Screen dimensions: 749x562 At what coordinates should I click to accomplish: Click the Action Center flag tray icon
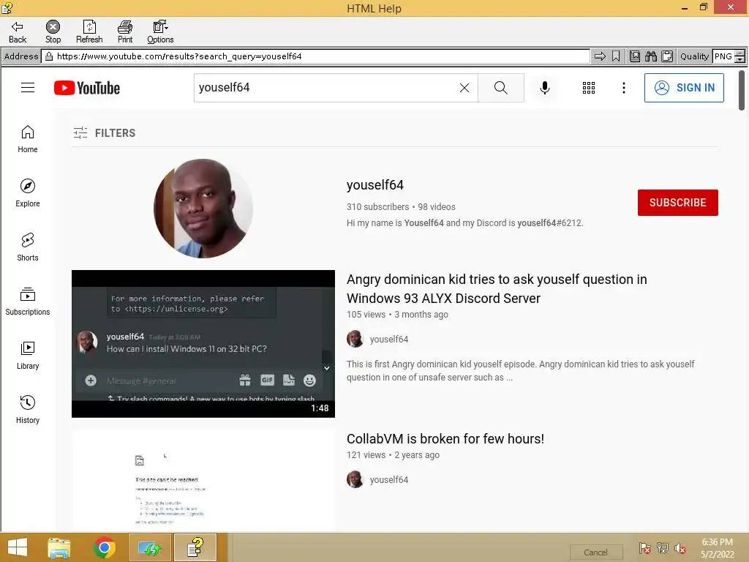(x=645, y=548)
